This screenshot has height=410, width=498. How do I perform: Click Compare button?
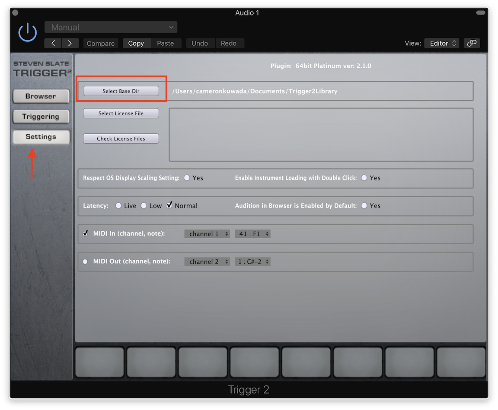coord(101,43)
